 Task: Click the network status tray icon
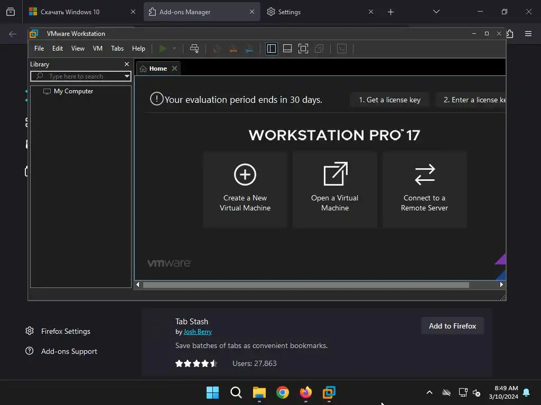click(463, 392)
